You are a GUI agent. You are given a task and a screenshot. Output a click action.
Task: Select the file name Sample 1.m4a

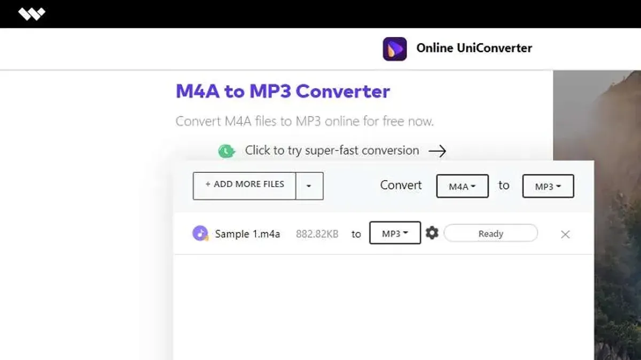point(247,234)
